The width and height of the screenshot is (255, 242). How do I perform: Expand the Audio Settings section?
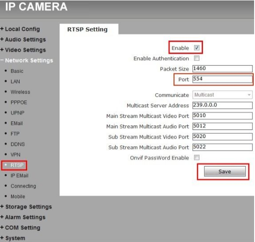click(23, 40)
